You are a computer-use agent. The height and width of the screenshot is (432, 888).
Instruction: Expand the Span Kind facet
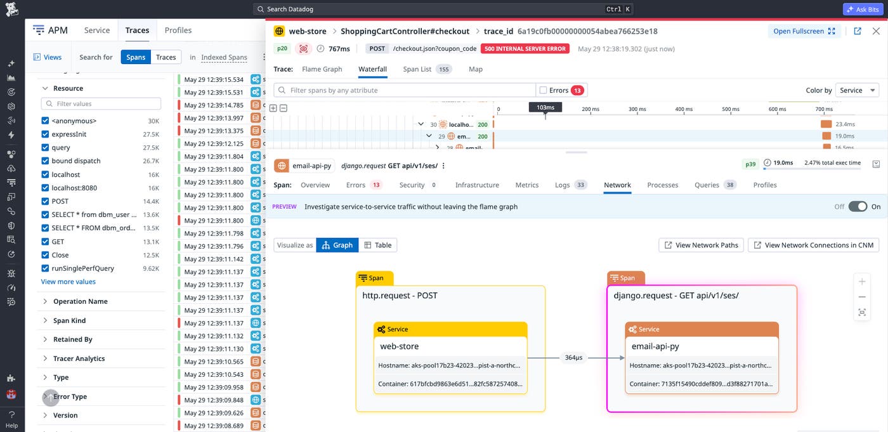point(45,320)
